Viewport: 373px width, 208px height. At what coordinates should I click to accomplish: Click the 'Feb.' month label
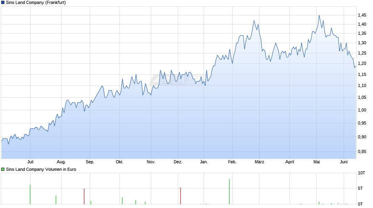pos(232,162)
